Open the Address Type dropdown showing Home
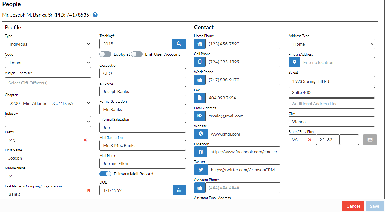Image resolution: width=385 pixels, height=212 pixels. [x=331, y=44]
